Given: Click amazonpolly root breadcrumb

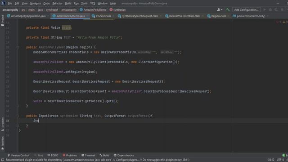Looking at the screenshot, I should tap(10, 10).
